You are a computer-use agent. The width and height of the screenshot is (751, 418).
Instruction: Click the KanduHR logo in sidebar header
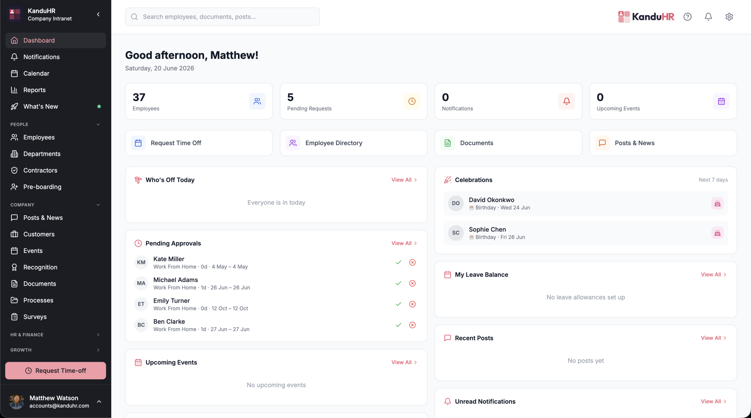(x=15, y=14)
